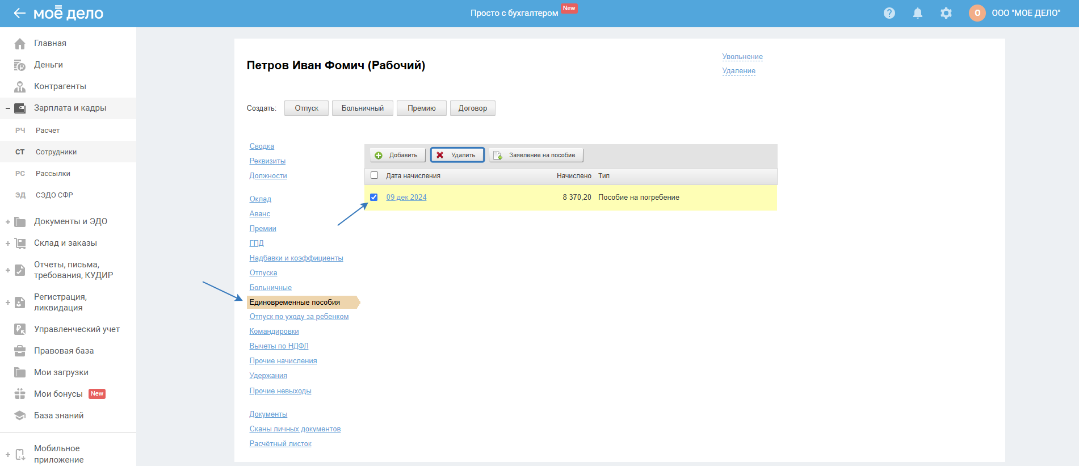Open settings gear icon
This screenshot has width=1079, height=466.
946,13
